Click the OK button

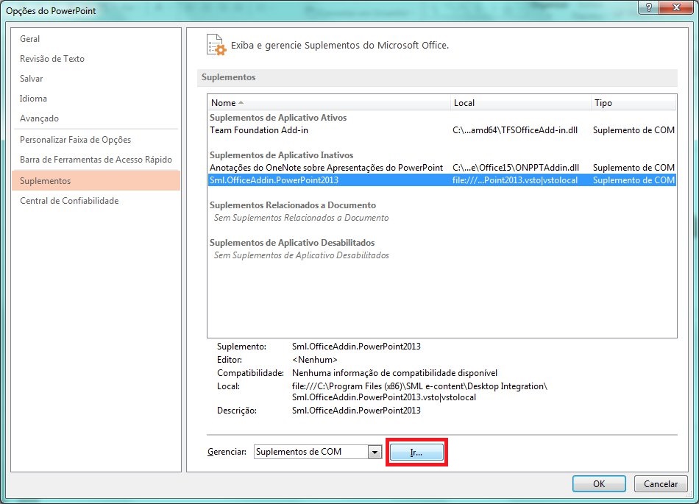pyautogui.click(x=598, y=483)
